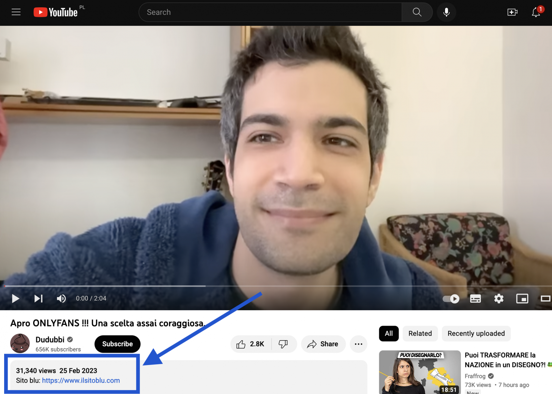Open Dudubbi channel avatar

tap(20, 343)
